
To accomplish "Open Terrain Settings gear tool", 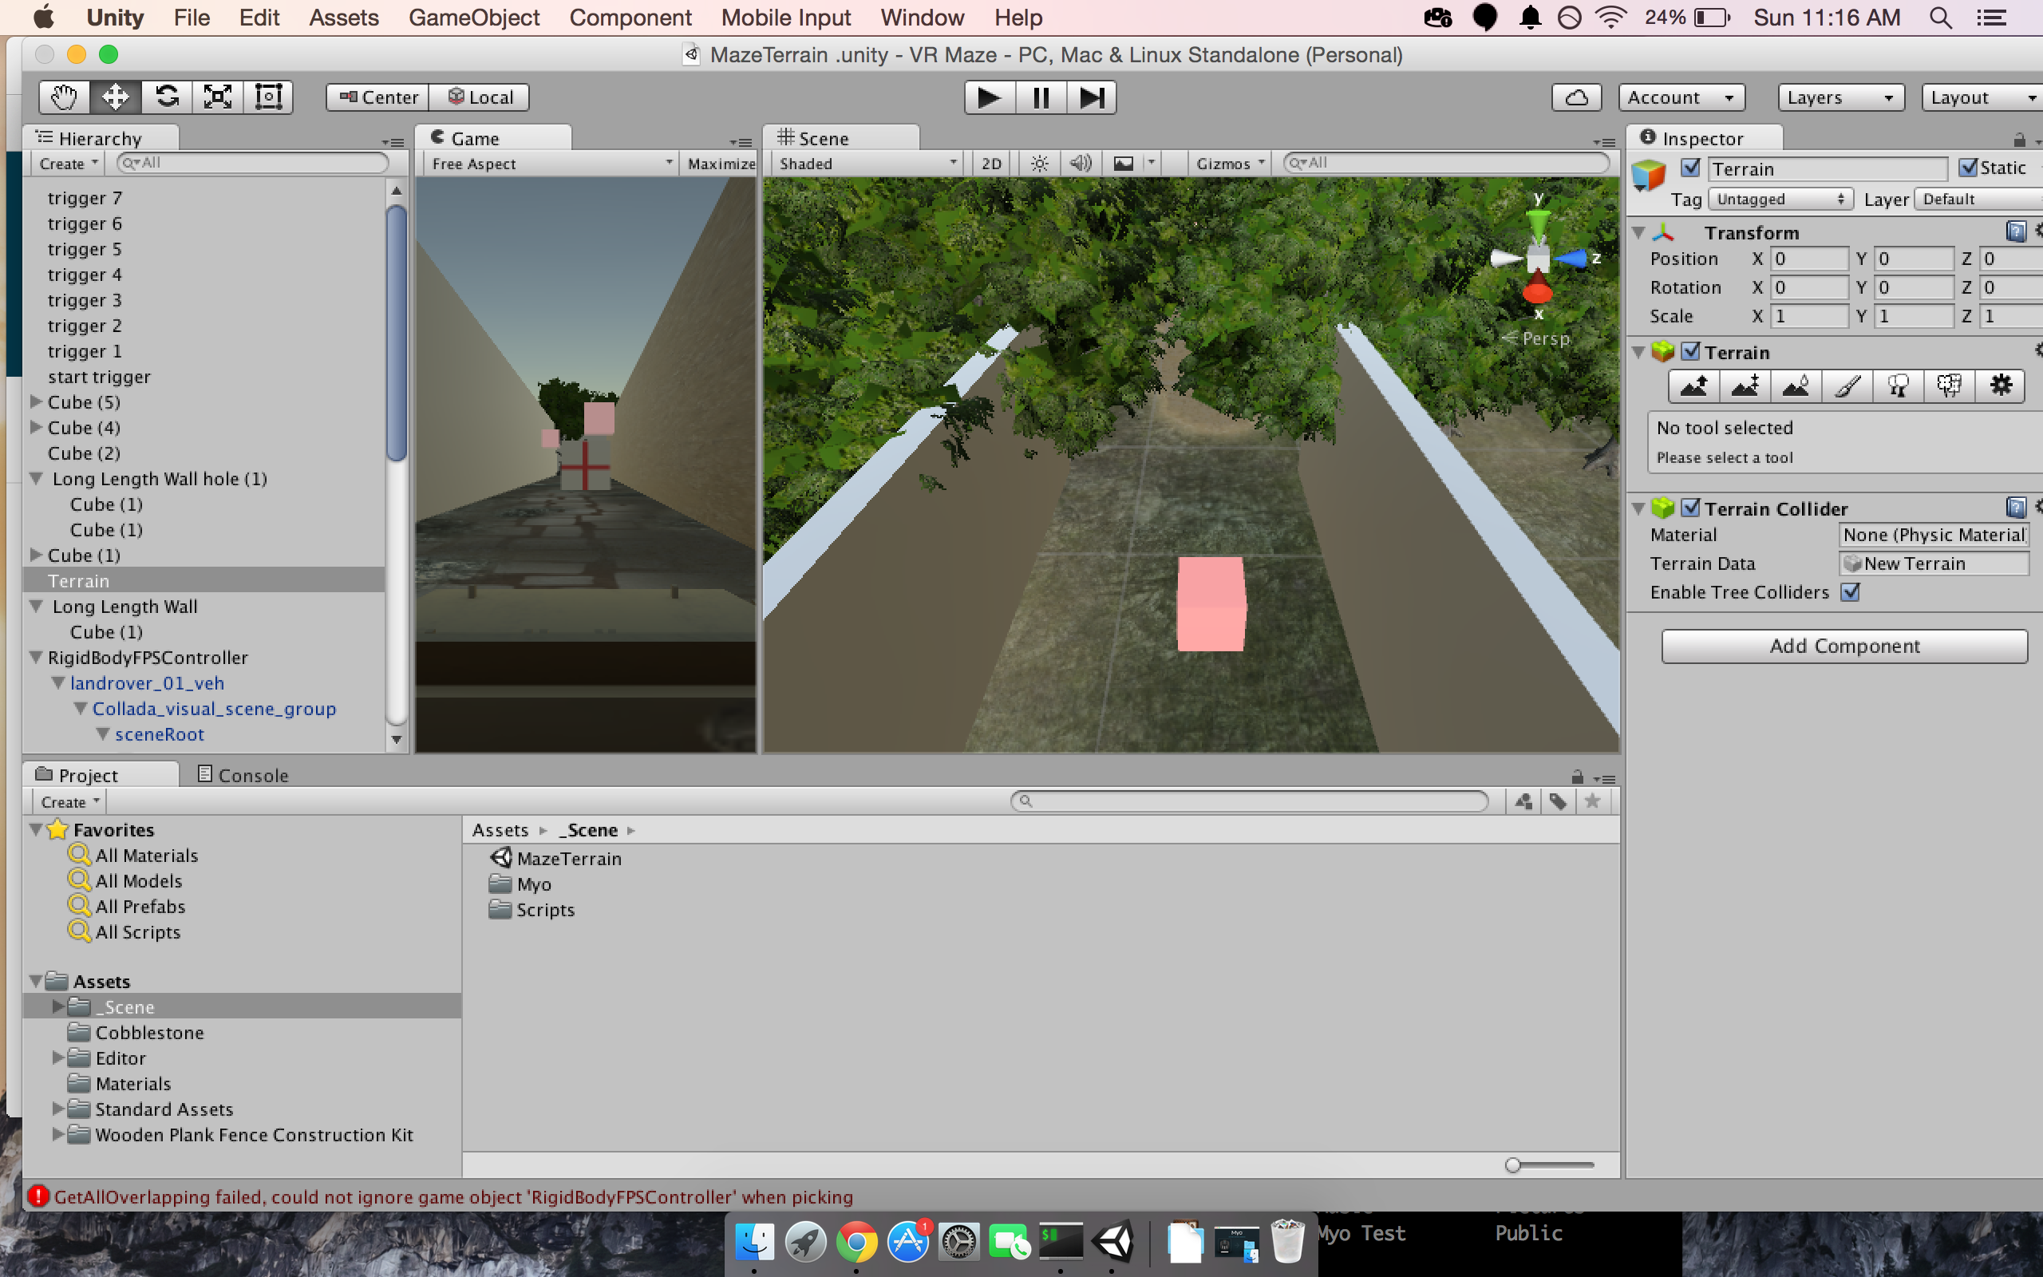I will click(x=2000, y=386).
